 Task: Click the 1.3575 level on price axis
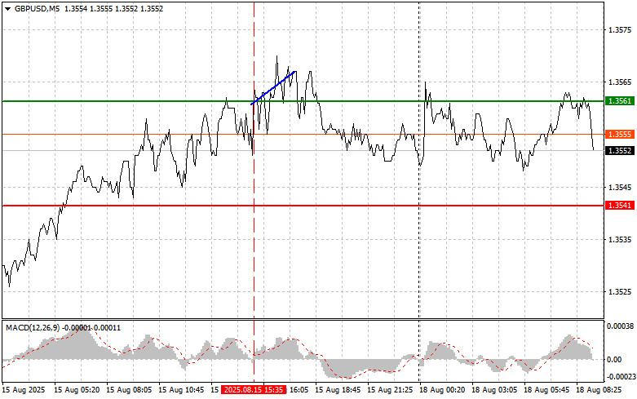click(x=618, y=30)
